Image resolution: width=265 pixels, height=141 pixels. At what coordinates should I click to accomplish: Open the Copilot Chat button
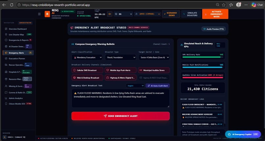pyautogui.click(x=257, y=5)
